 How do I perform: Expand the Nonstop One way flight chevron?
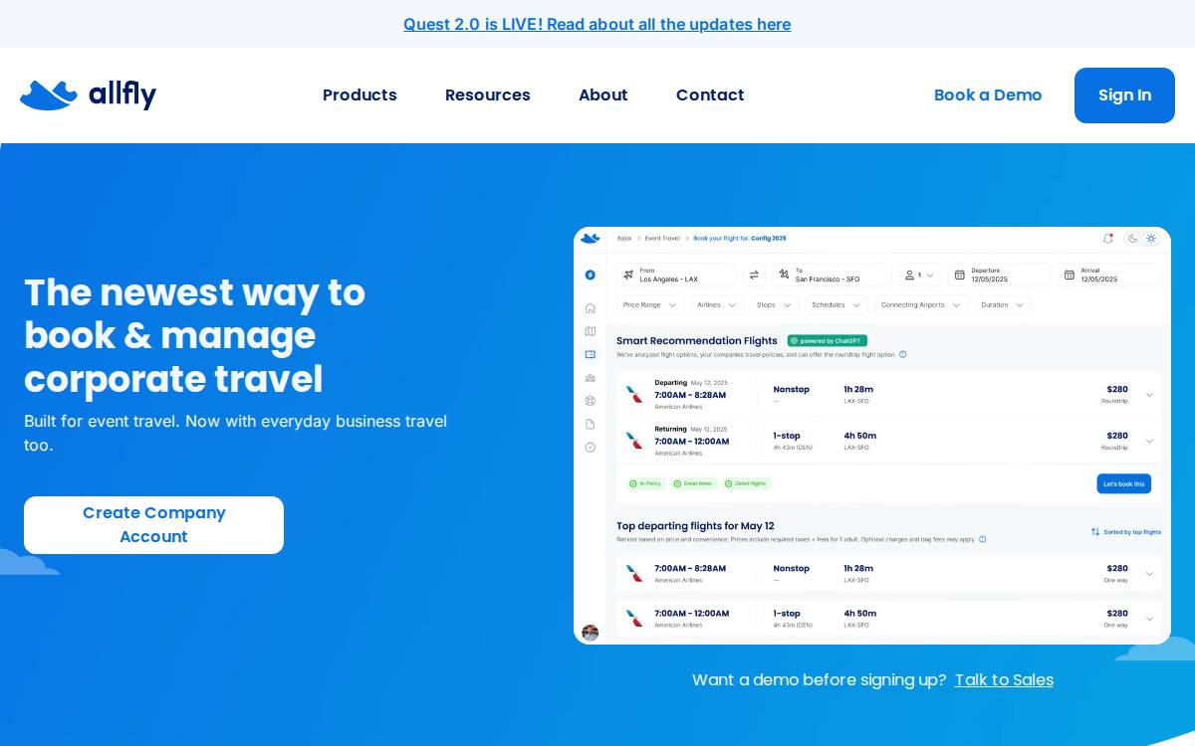pyautogui.click(x=1149, y=574)
